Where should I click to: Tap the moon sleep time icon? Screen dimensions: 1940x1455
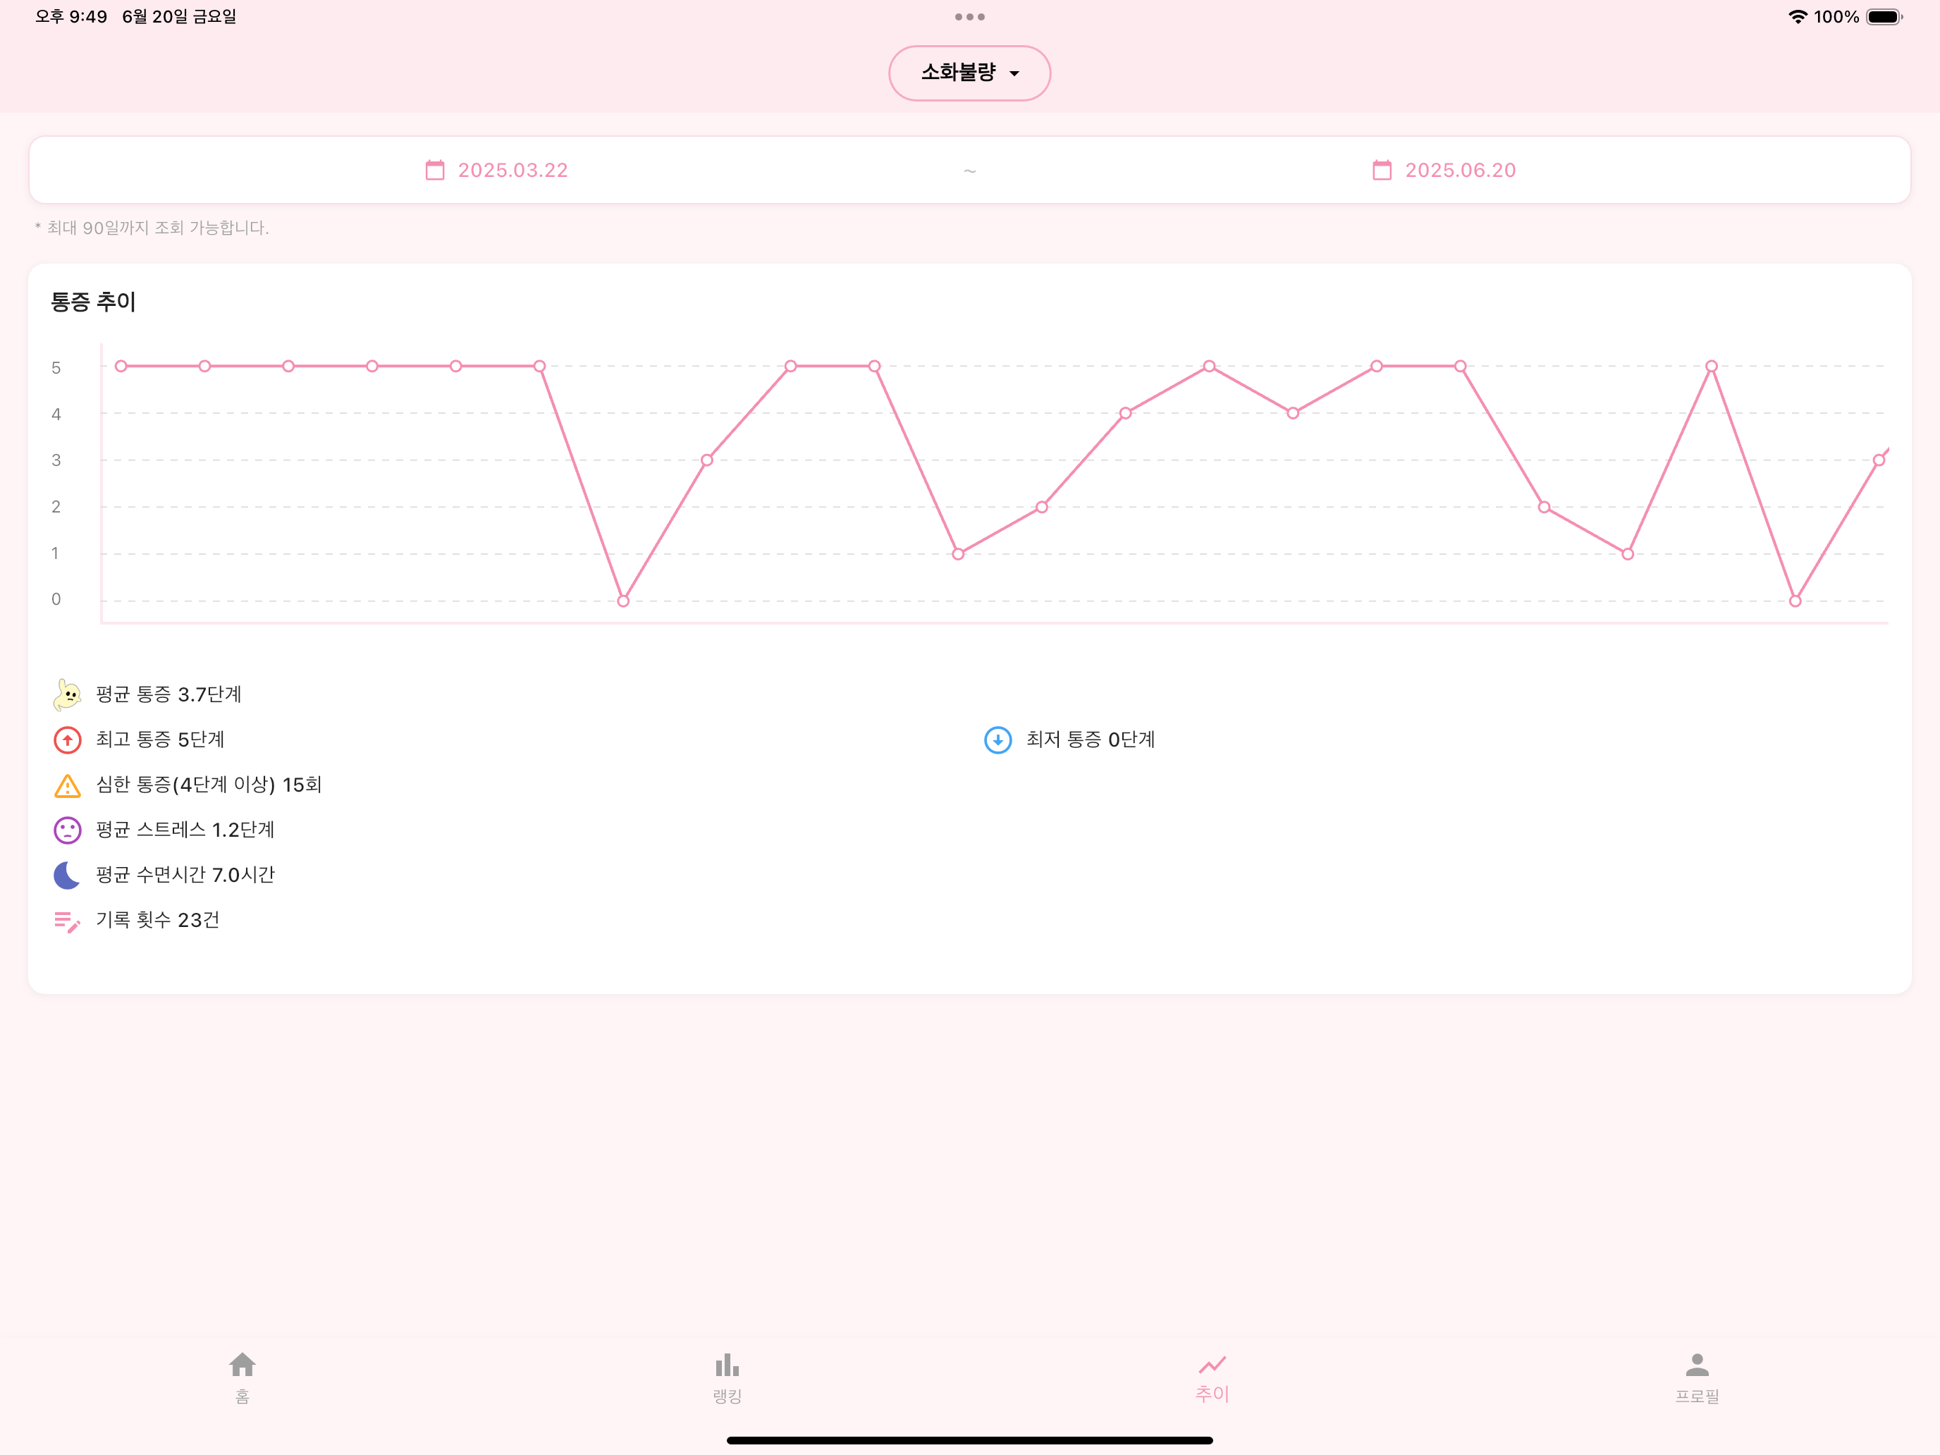(x=67, y=876)
